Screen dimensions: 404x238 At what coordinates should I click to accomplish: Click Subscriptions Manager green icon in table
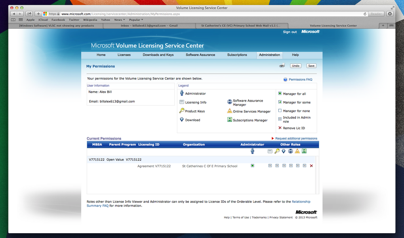304,151
